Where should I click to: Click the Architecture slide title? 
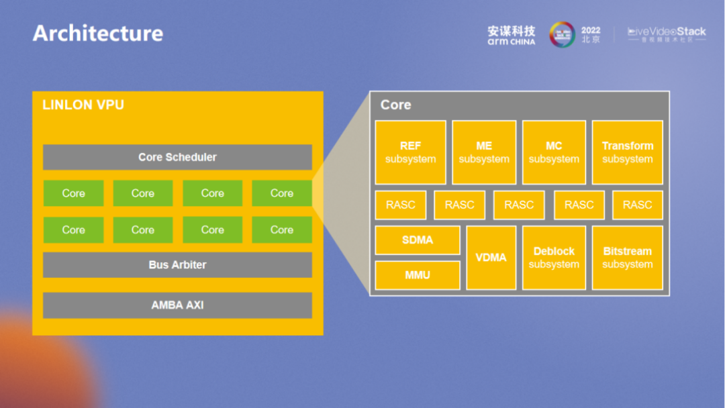98,34
